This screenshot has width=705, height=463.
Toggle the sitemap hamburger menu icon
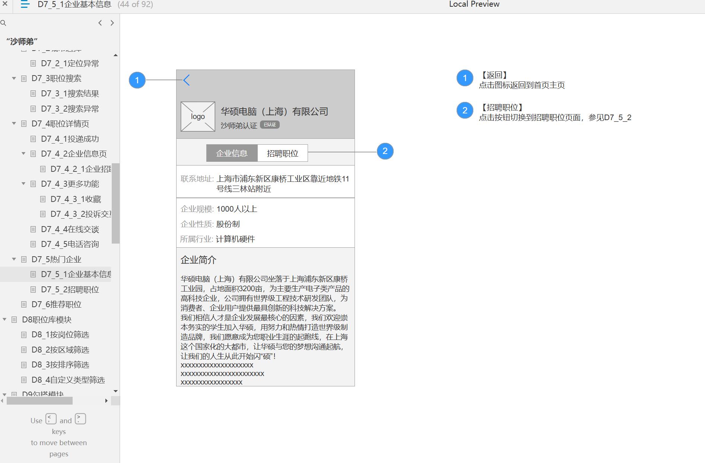pyautogui.click(x=25, y=4)
